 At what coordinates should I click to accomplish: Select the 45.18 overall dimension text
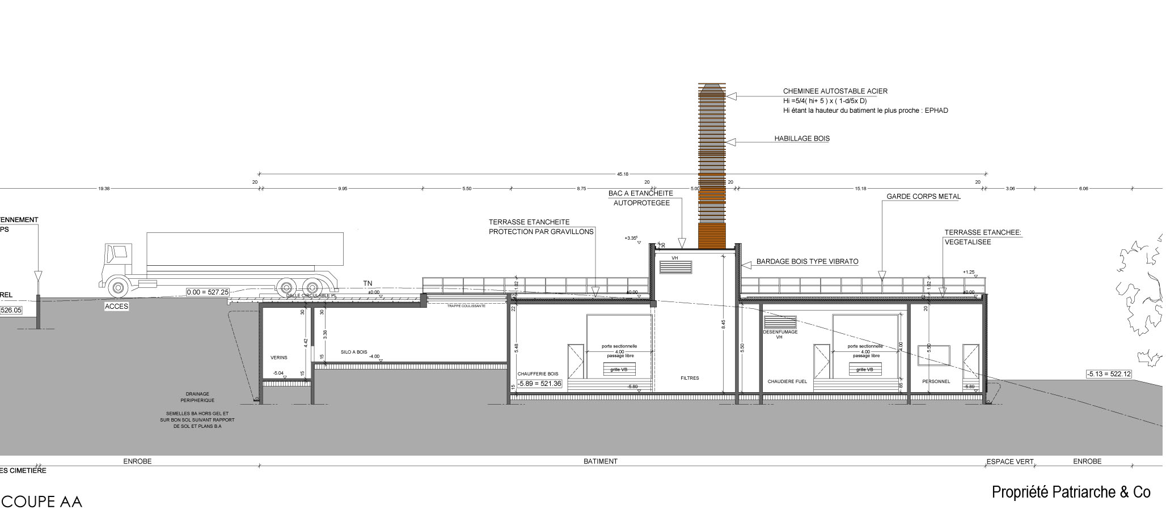(x=622, y=174)
